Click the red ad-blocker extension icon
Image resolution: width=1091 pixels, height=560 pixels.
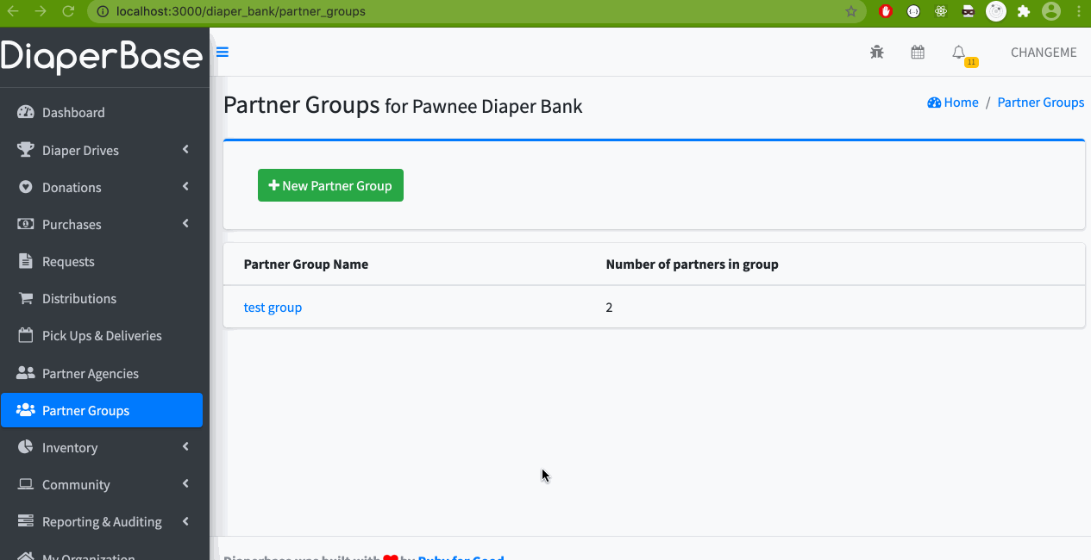[886, 11]
